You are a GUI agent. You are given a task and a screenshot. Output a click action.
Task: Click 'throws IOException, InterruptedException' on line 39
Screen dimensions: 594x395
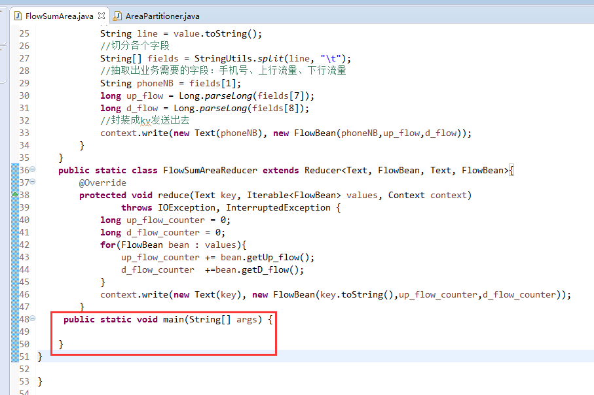coord(226,208)
